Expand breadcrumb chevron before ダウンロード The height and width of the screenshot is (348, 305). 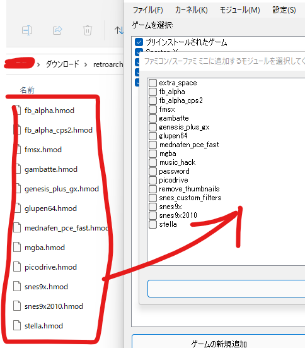point(38,64)
